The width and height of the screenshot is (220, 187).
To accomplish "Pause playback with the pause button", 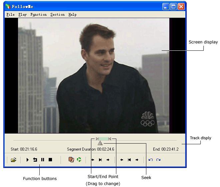I will [x=43, y=160].
